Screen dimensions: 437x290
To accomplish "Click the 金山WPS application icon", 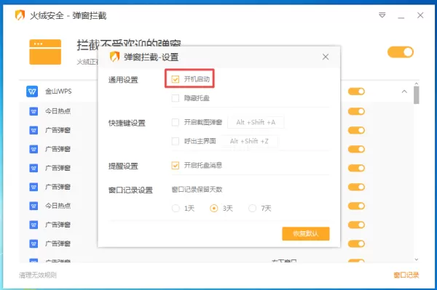I will 32,92.
